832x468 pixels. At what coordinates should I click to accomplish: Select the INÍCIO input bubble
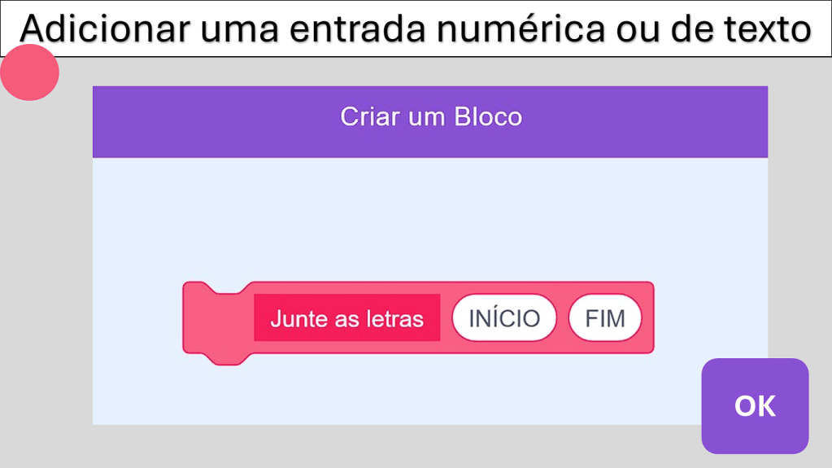tap(504, 317)
